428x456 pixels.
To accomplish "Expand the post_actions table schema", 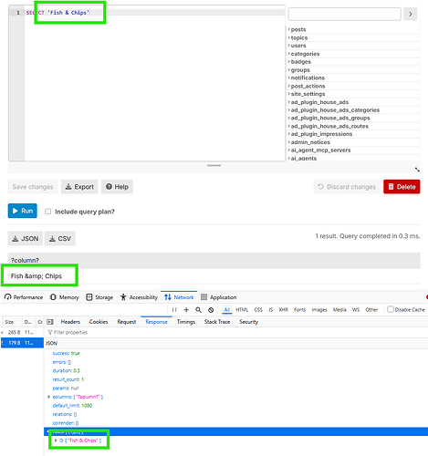I will [308, 86].
